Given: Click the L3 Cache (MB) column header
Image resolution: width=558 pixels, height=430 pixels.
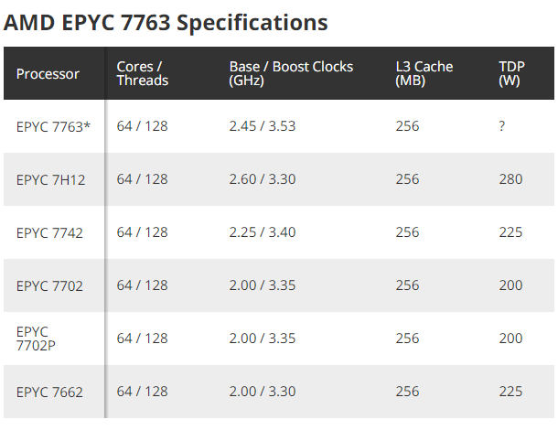Looking at the screenshot, I should coord(424,73).
